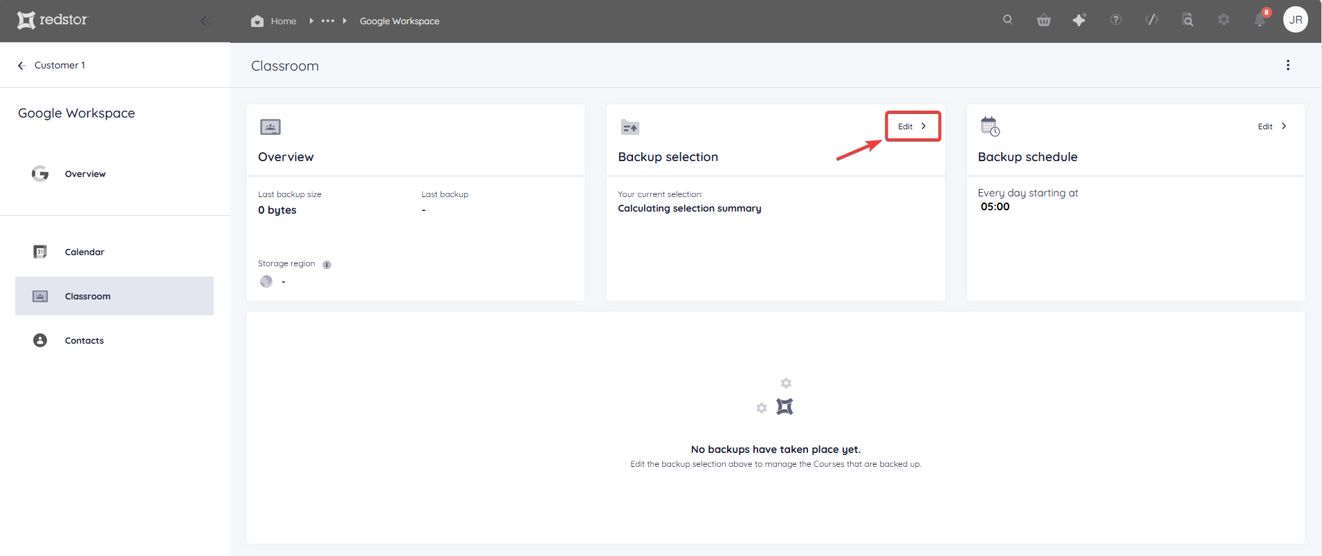Edit the Backup selection
Viewport: 1322px width, 556px height.
click(912, 126)
